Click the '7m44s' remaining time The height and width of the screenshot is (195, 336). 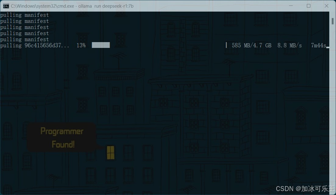318,45
